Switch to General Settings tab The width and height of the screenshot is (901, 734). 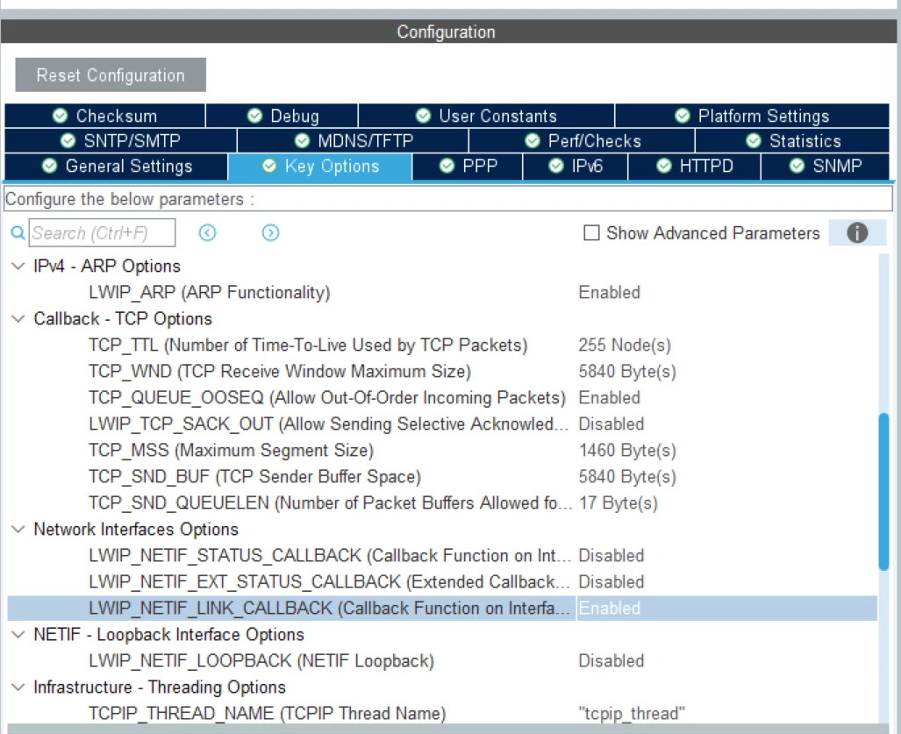coord(116,166)
